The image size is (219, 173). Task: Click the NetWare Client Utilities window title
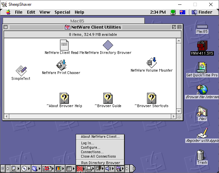click(96, 27)
